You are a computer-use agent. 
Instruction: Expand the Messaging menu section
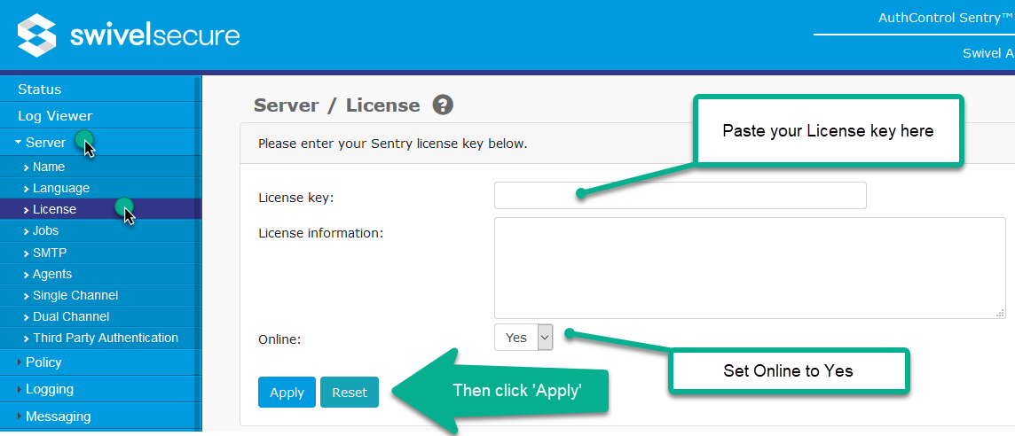tap(58, 417)
